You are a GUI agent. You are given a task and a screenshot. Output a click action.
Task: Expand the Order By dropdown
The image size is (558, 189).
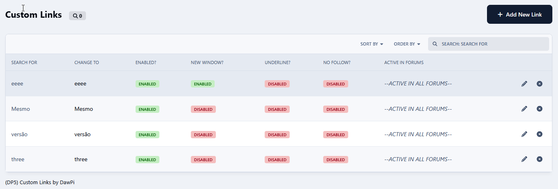coord(407,44)
